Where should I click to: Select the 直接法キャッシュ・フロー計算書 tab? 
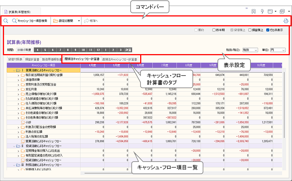(120, 59)
